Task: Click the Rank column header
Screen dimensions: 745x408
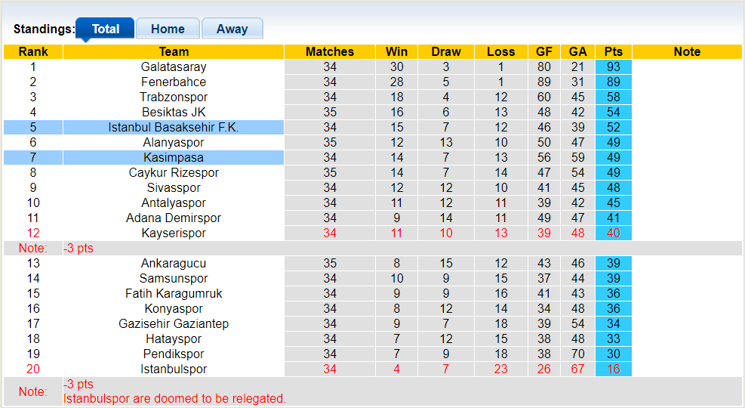Action: pyautogui.click(x=33, y=52)
